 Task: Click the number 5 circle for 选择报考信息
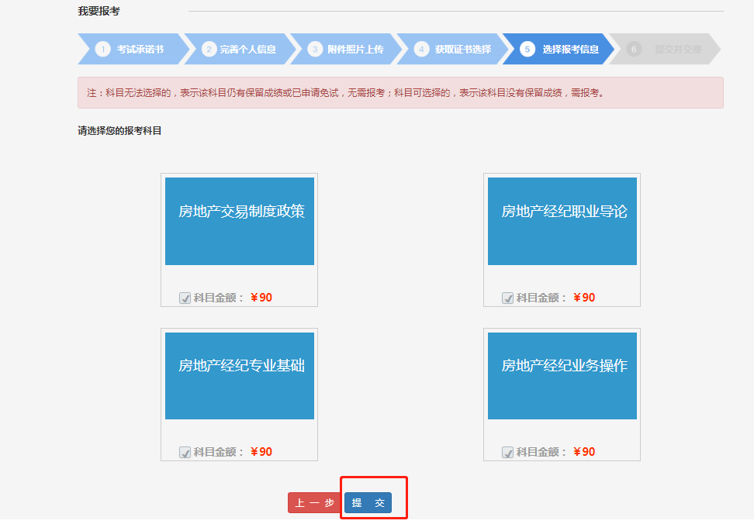[527, 49]
